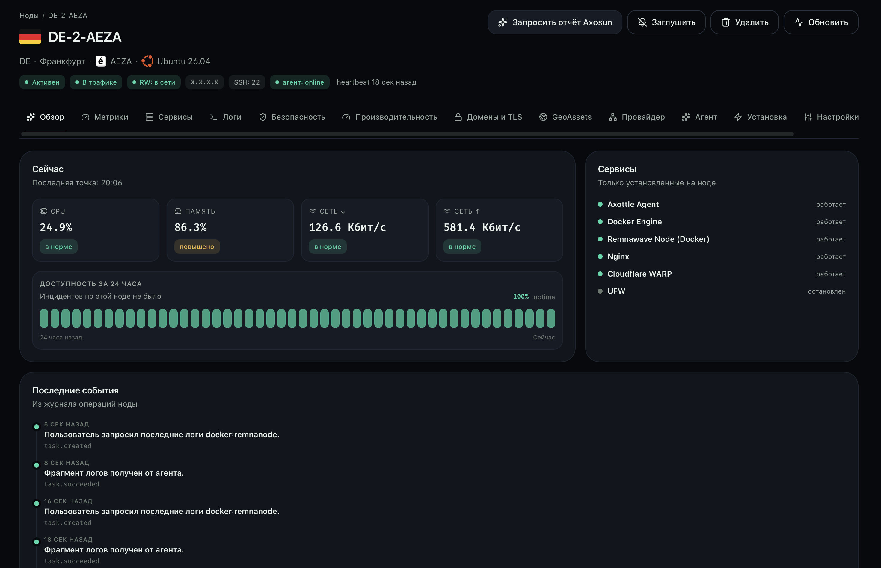Click the Активен status badge
This screenshot has width=881, height=568.
pos(42,82)
